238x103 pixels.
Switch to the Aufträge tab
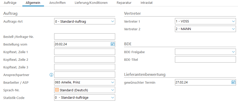pos(10,3)
